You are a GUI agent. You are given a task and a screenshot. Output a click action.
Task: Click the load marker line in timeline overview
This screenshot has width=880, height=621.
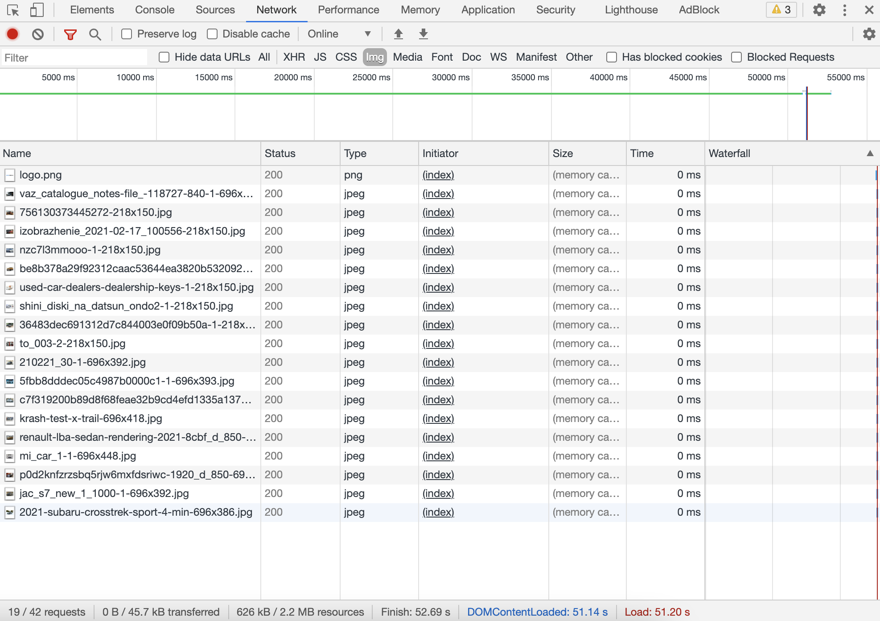pos(807,113)
